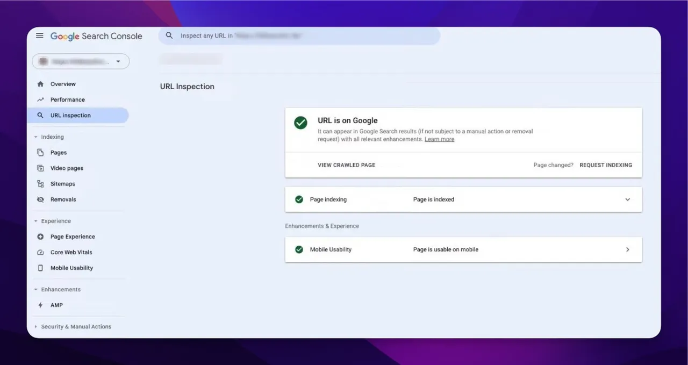Image resolution: width=688 pixels, height=365 pixels.
Task: Click the URL inspection magnifier icon in sidebar
Action: (x=40, y=116)
